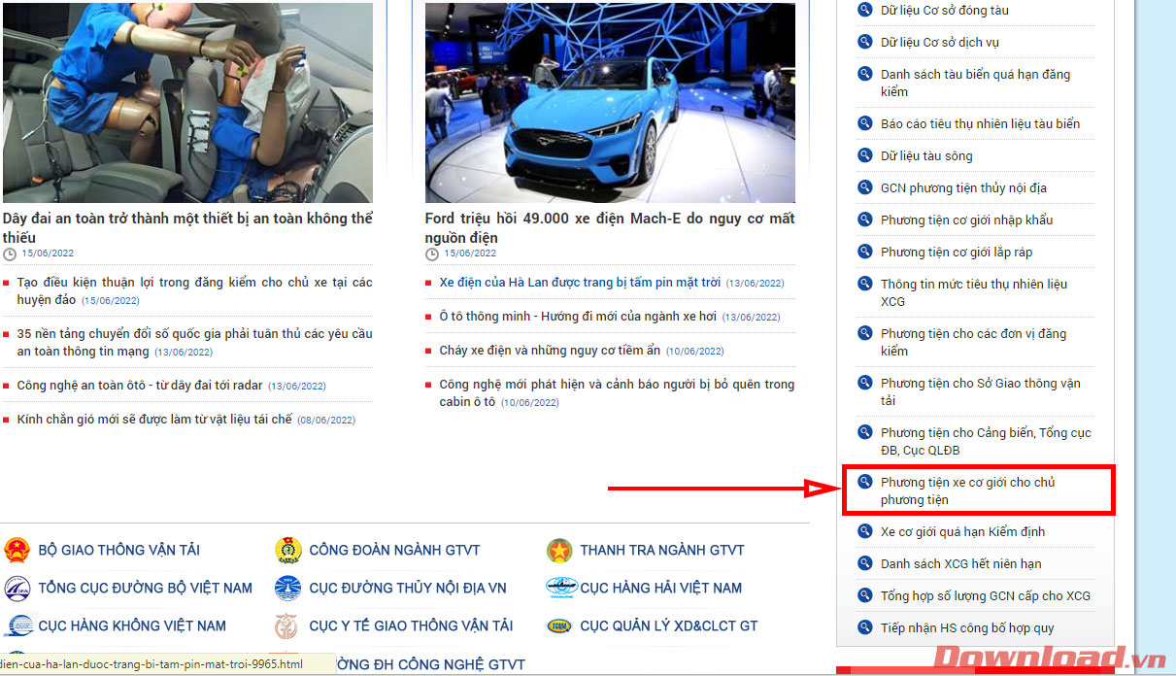1176x676 pixels.
Task: Click the Thanh Tra Ngành GTVT star emblem
Action: pyautogui.click(x=559, y=551)
